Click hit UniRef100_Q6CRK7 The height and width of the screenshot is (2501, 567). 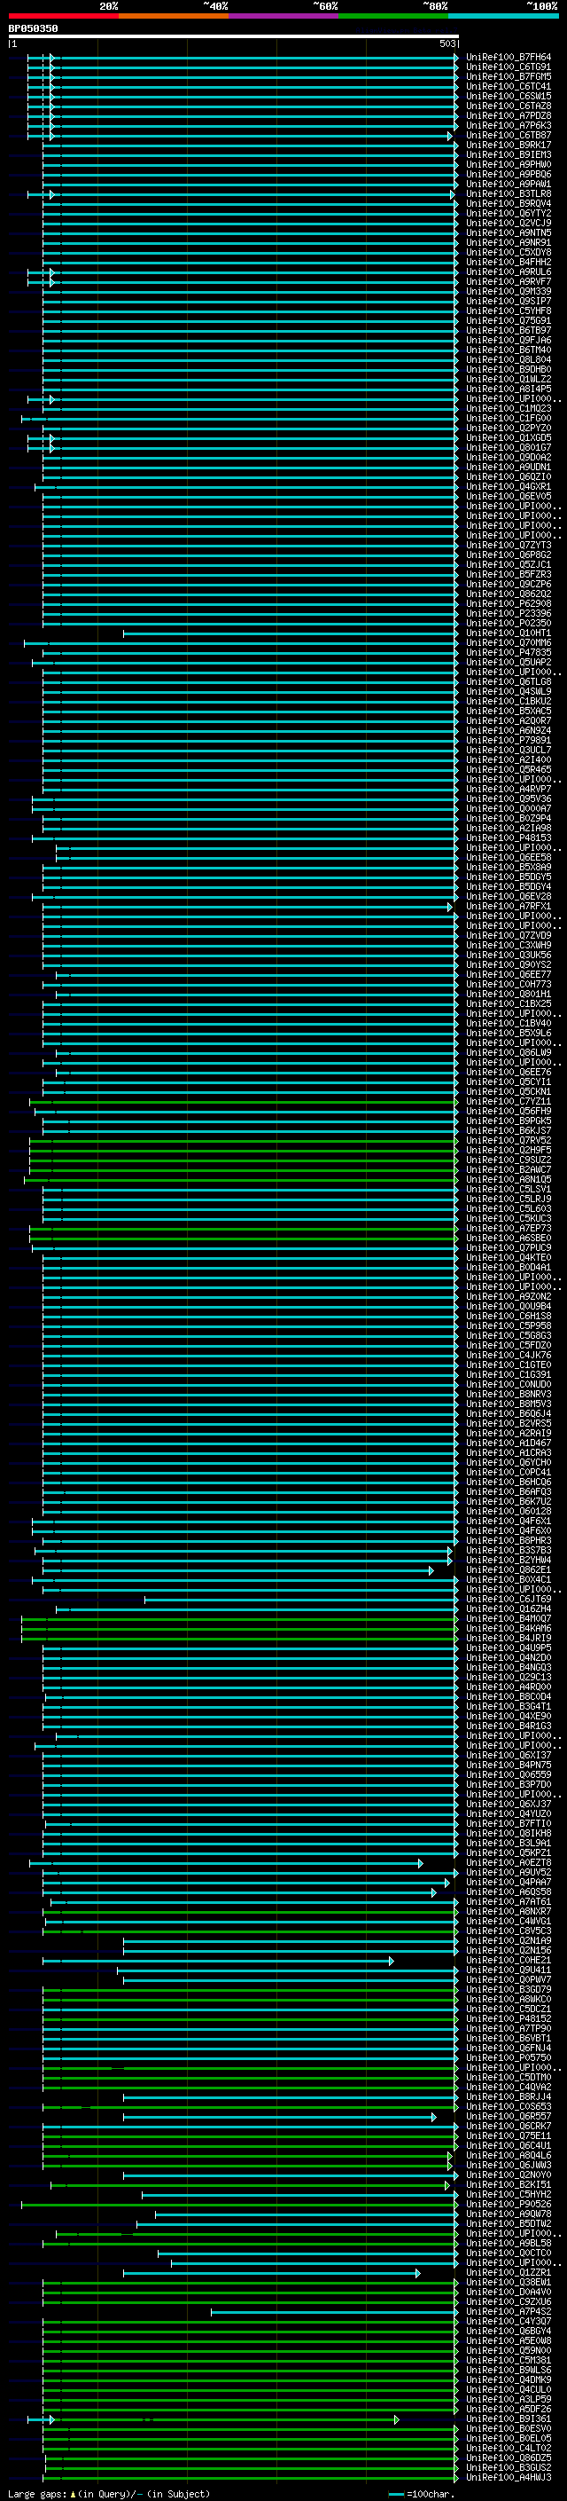click(x=508, y=2127)
